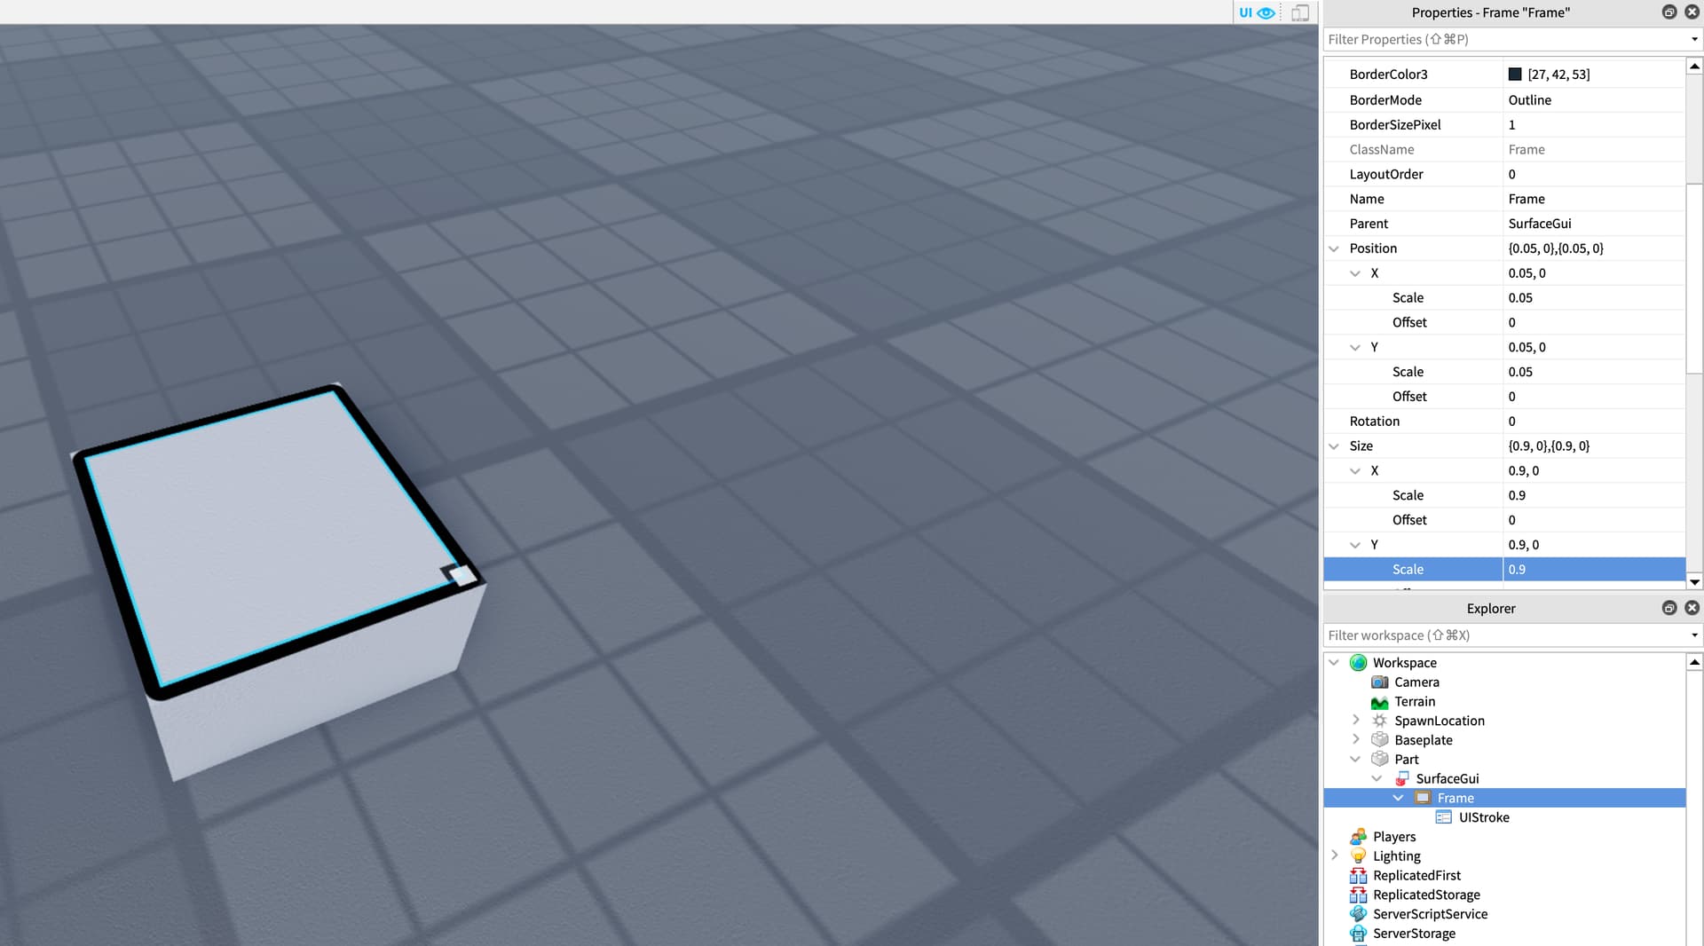This screenshot has height=946, width=1704.
Task: Collapse the Size property group
Action: pos(1334,446)
